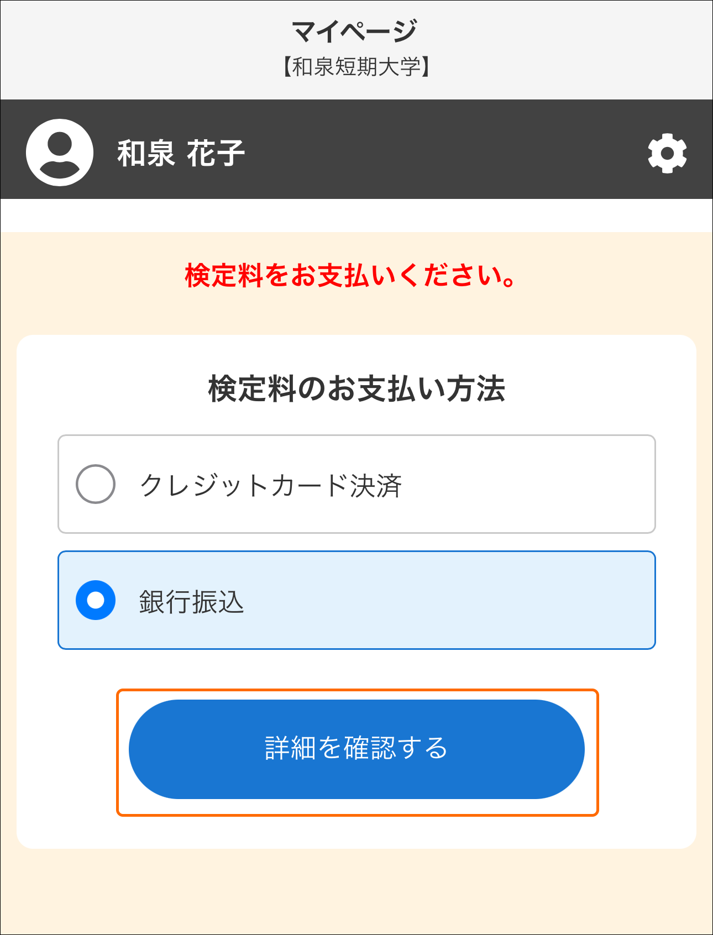Screen dimensions: 713x935
Task: Click the 詳細を確認する button
Action: click(x=356, y=749)
